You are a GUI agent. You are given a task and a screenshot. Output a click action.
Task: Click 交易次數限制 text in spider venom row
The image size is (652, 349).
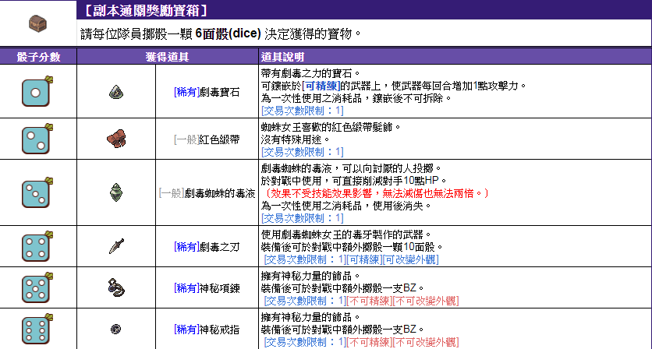pos(303,217)
